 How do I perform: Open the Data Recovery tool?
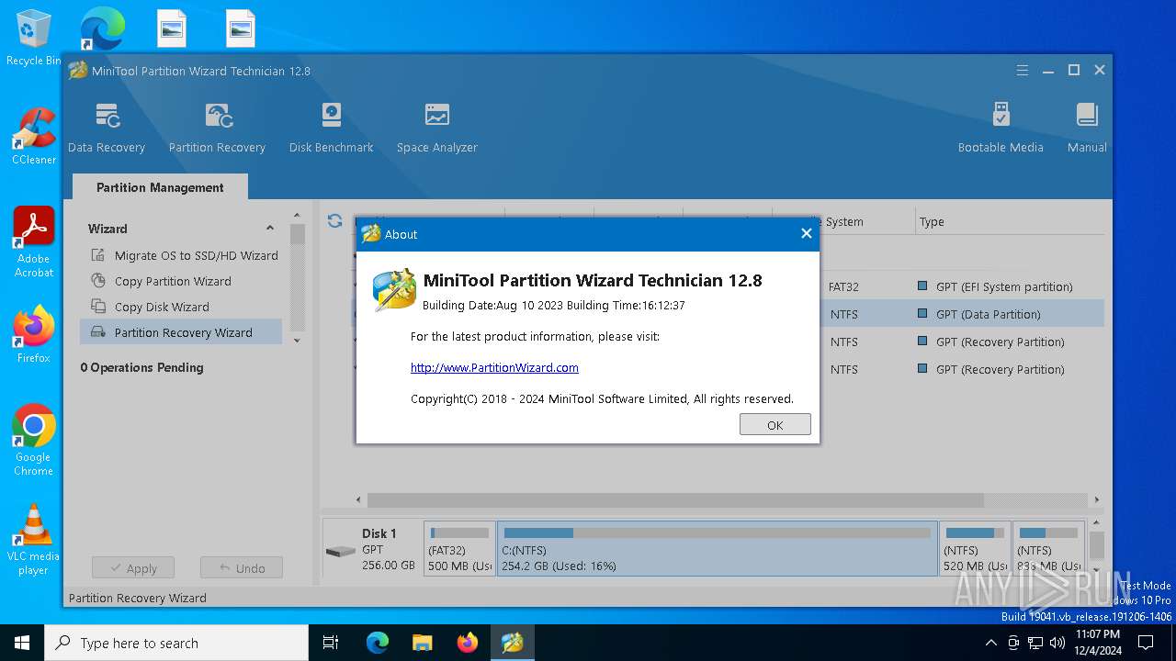click(x=107, y=128)
